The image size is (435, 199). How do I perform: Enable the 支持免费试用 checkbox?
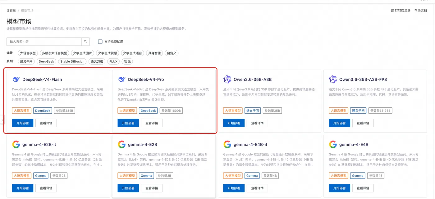[x=100, y=42]
